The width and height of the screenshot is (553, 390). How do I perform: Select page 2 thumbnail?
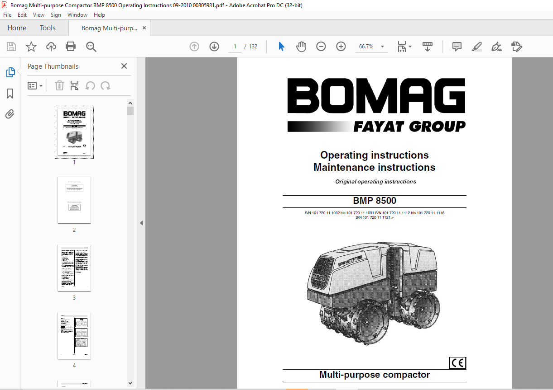tap(74, 200)
